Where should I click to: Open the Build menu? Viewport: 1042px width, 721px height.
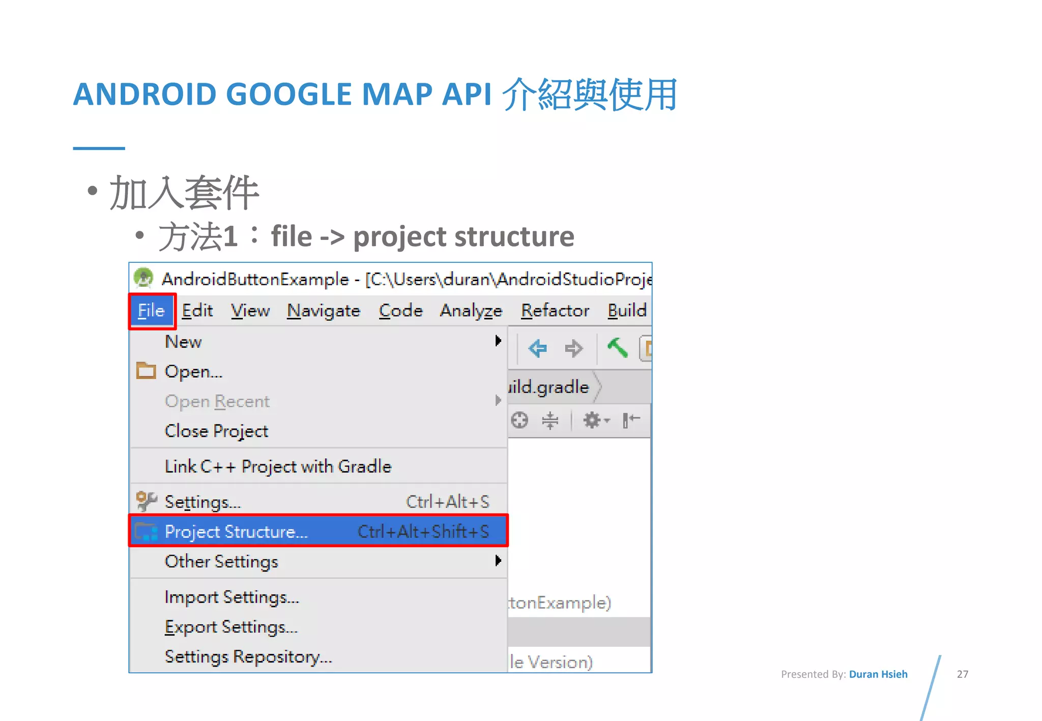627,311
